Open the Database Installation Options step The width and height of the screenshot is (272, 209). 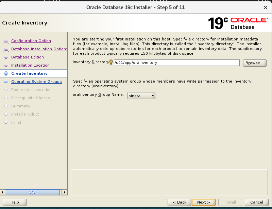(39, 49)
